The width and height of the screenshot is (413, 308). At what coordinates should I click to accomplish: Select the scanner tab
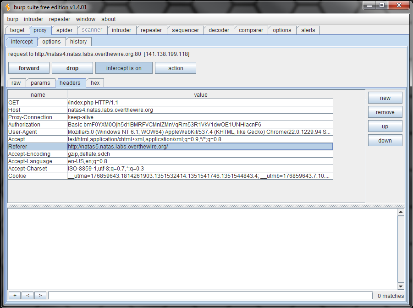92,30
